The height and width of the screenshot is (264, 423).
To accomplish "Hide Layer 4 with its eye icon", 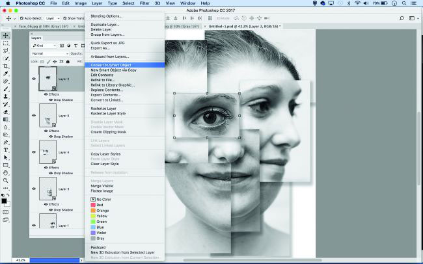I will pyautogui.click(x=34, y=152).
